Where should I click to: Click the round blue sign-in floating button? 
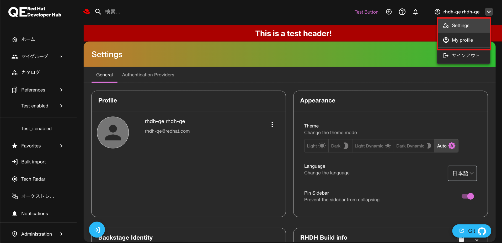(x=97, y=230)
